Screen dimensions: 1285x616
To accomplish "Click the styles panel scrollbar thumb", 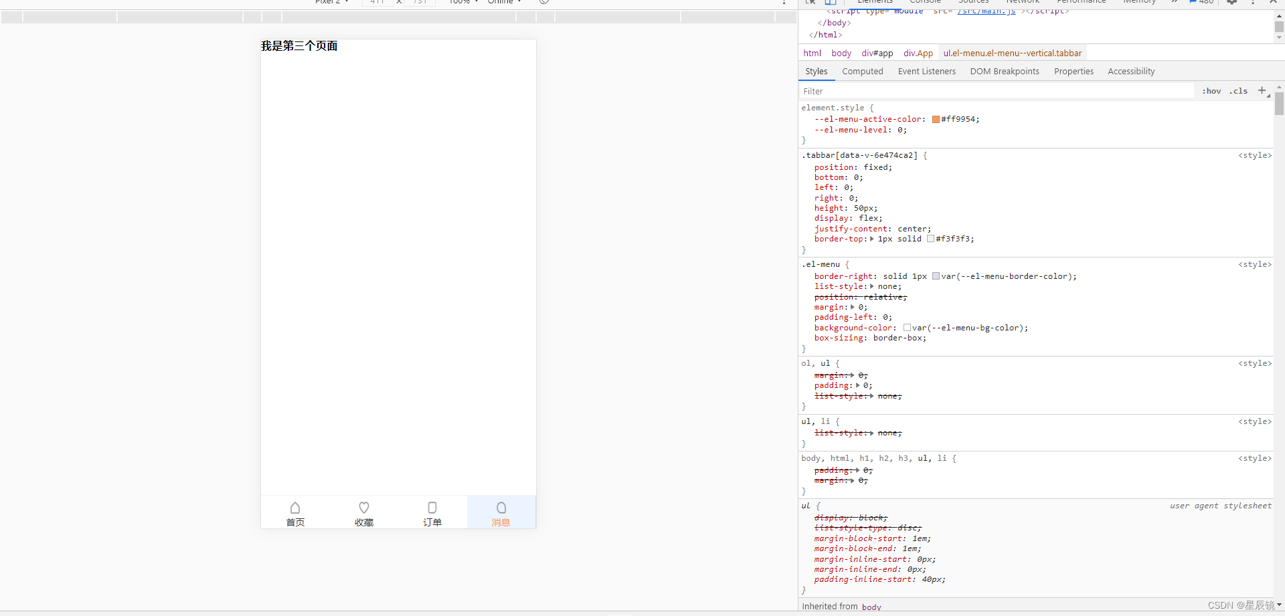I will click(x=1279, y=104).
